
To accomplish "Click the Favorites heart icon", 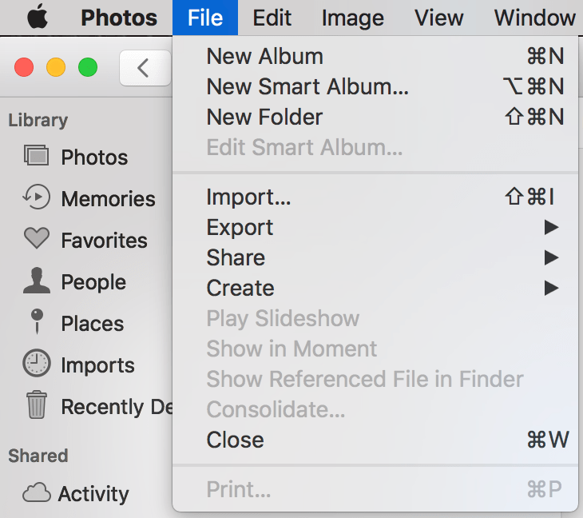I will (x=37, y=239).
